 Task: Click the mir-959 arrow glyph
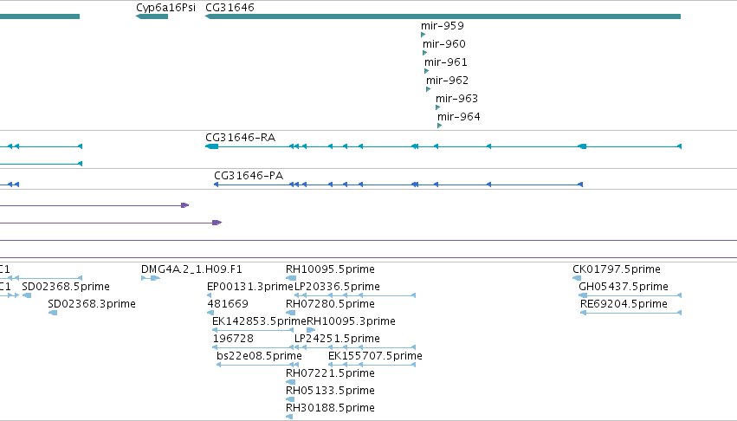[423, 35]
